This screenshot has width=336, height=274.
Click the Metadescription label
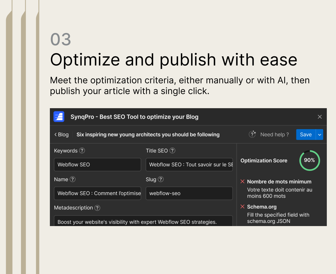[73, 208]
